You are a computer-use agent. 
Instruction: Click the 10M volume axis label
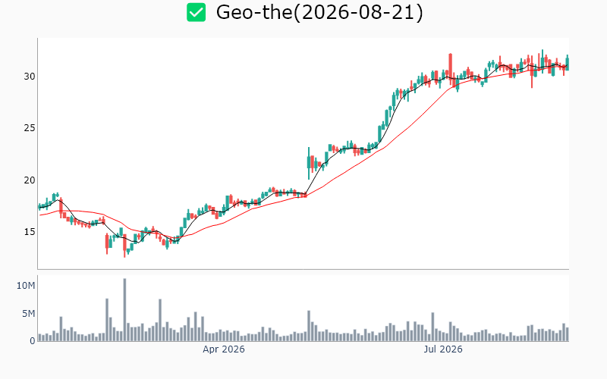[26, 286]
